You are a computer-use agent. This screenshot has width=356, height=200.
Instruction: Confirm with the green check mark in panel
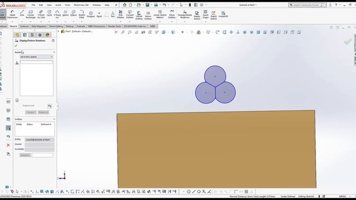(x=16, y=46)
